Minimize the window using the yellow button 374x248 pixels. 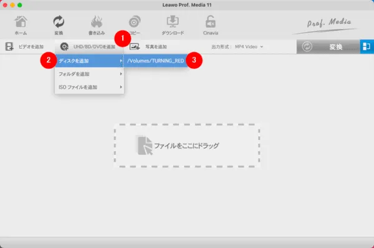tap(12, 5)
